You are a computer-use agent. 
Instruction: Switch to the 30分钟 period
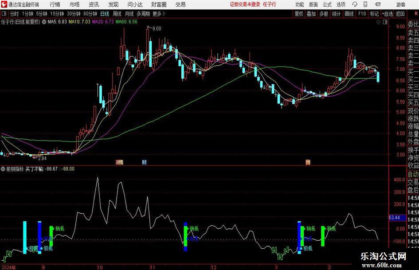tap(74, 14)
